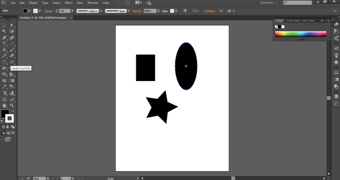340x180 pixels.
Task: Open the Transform panel link
Action: 209,11
